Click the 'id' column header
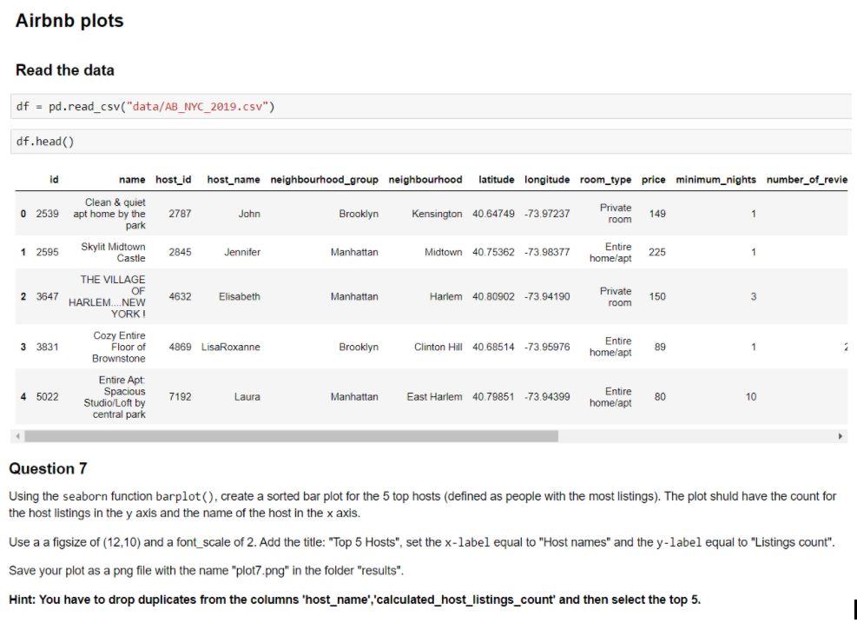 pyautogui.click(x=54, y=179)
